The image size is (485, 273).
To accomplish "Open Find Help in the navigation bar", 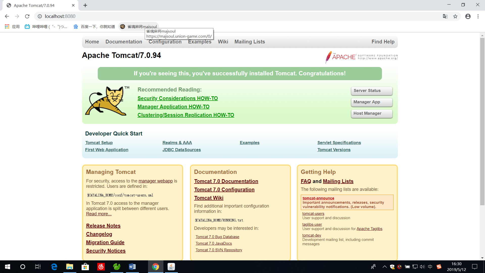I will [x=383, y=42].
